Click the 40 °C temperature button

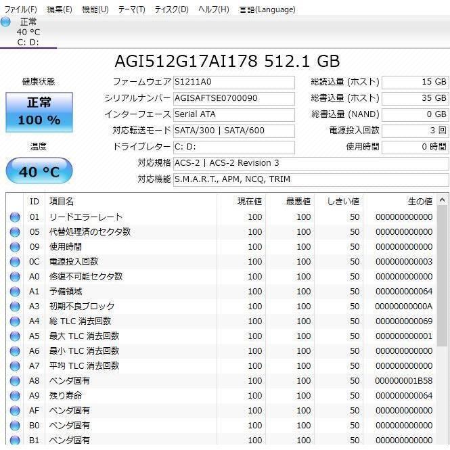(x=39, y=171)
